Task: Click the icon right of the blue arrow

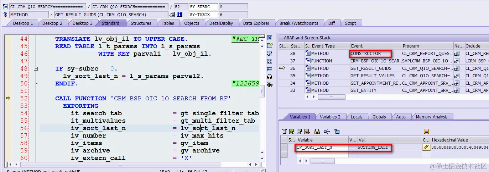Action: (x=337, y=131)
